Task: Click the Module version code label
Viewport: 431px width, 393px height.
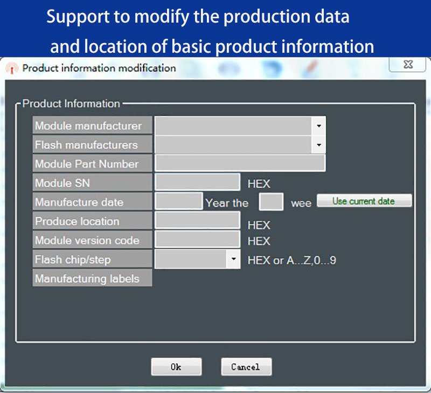Action: 92,240
